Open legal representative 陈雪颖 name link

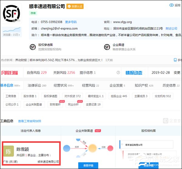click(23, 149)
